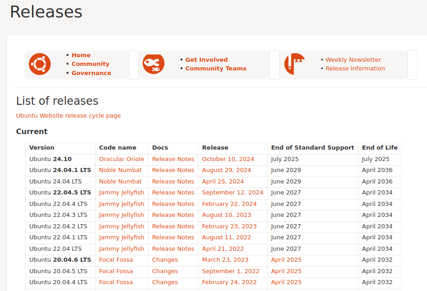Click the September 1, 2022 release date

coord(230,271)
